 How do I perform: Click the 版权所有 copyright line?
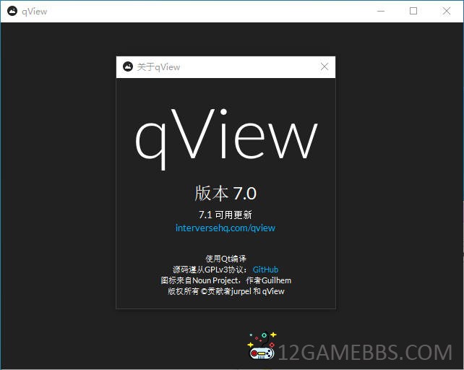click(225, 291)
